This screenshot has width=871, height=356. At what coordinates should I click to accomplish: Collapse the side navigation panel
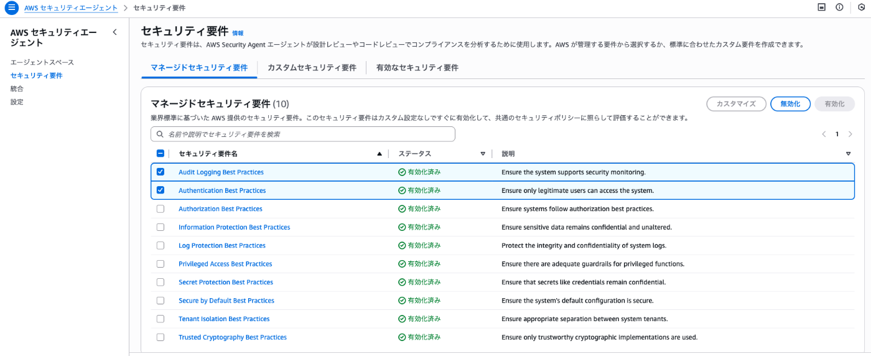[114, 32]
